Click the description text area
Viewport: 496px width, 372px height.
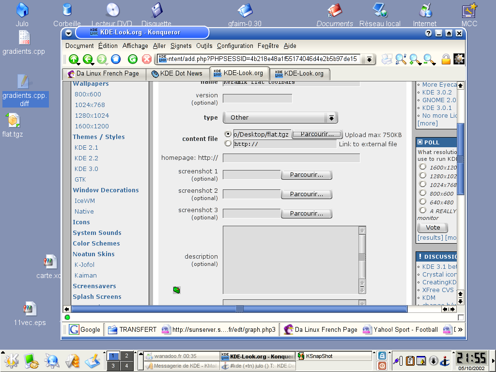291,260
